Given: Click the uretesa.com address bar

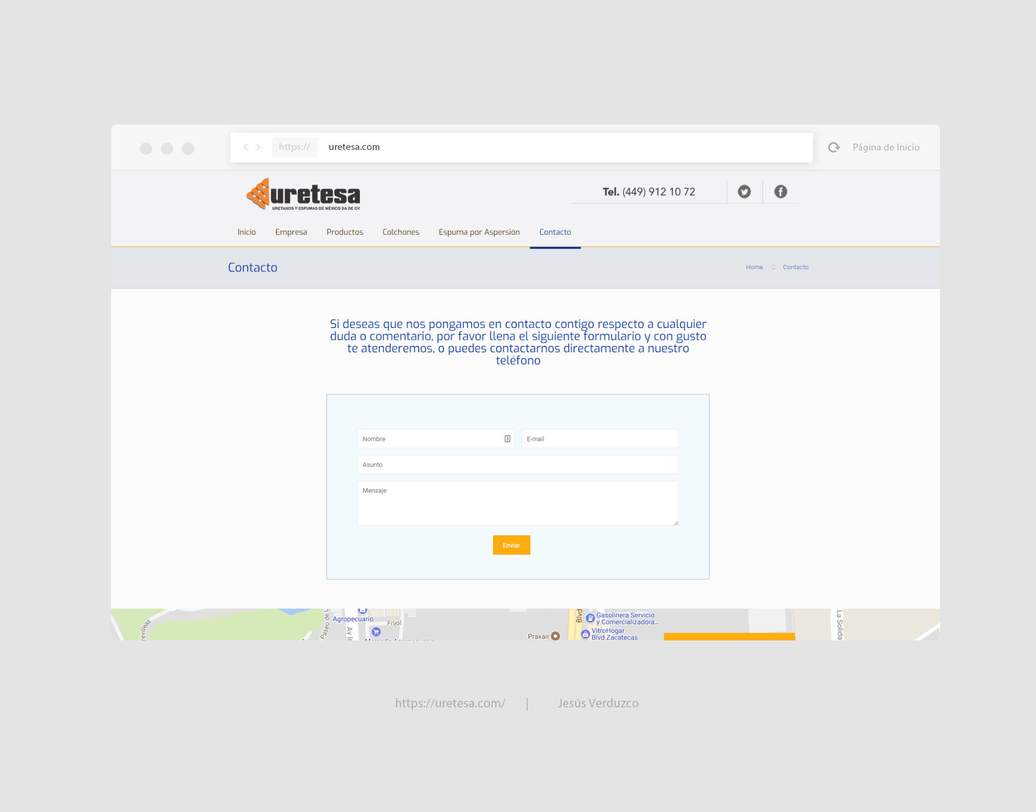Looking at the screenshot, I should (x=521, y=147).
